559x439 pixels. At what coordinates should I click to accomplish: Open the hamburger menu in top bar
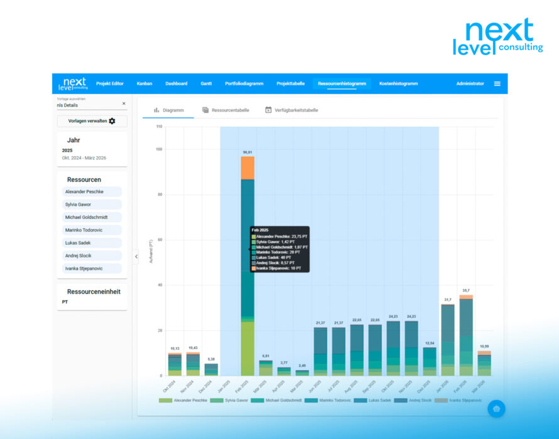coord(497,84)
